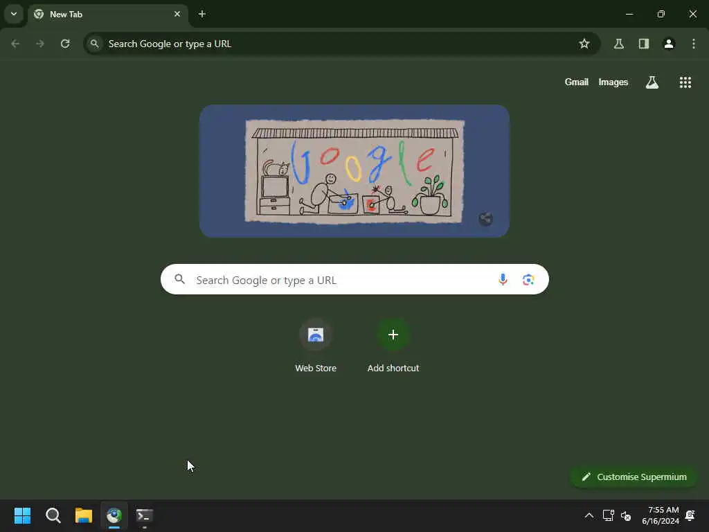Search by image with Google Lens
This screenshot has height=532, width=709.
tap(528, 280)
